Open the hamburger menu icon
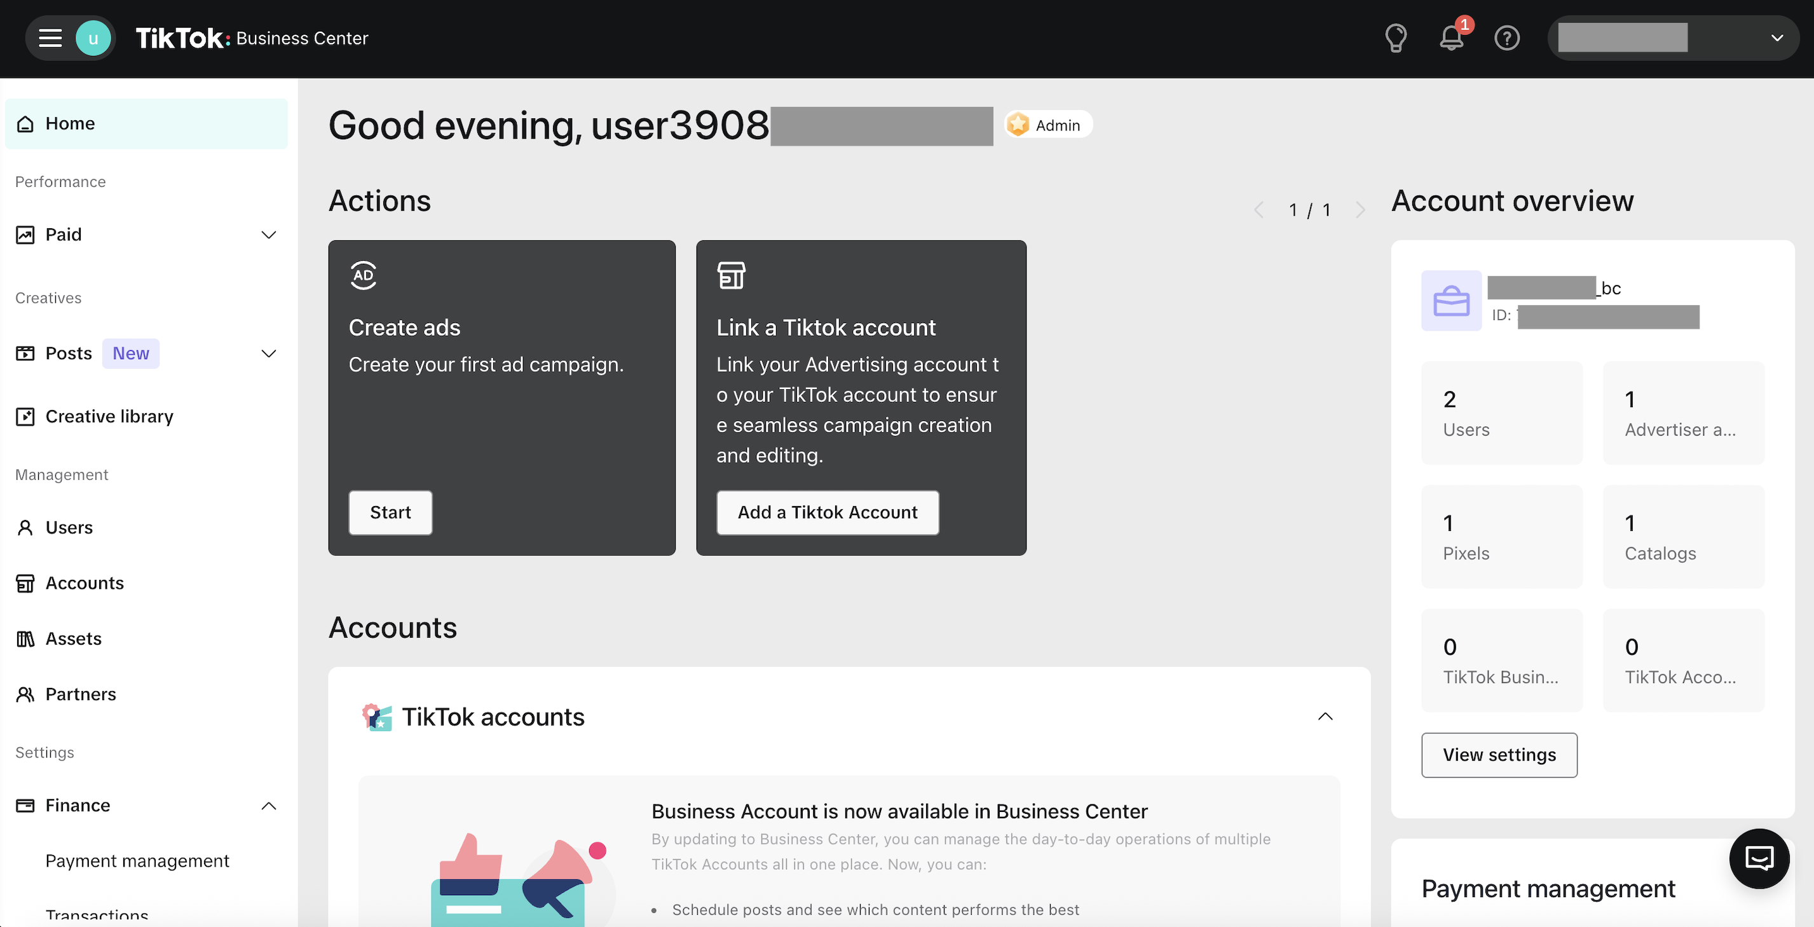This screenshot has height=927, width=1814. [x=50, y=38]
